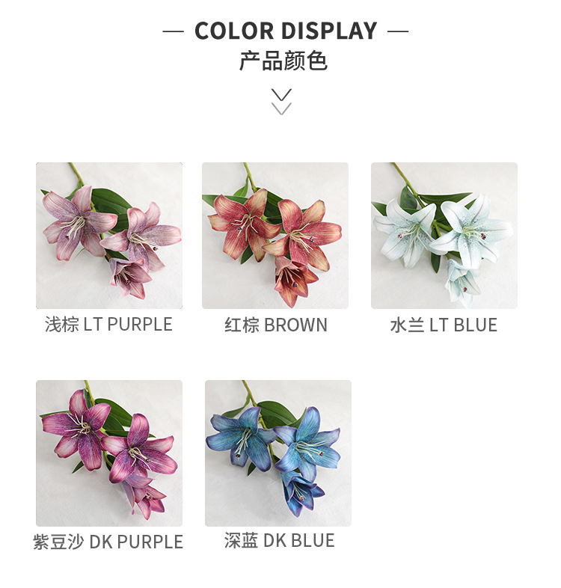This screenshot has height=588, width=561.
Task: Click the 红棕 BROWN label
Action: (x=276, y=325)
